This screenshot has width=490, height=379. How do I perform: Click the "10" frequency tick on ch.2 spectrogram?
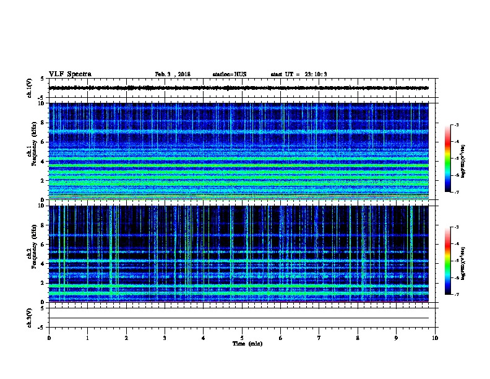(x=41, y=206)
